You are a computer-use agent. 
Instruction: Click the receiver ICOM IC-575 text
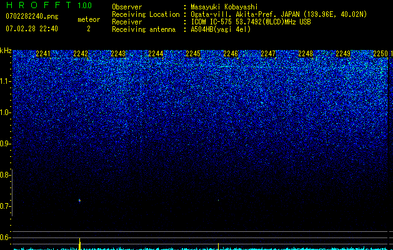pos(251,22)
